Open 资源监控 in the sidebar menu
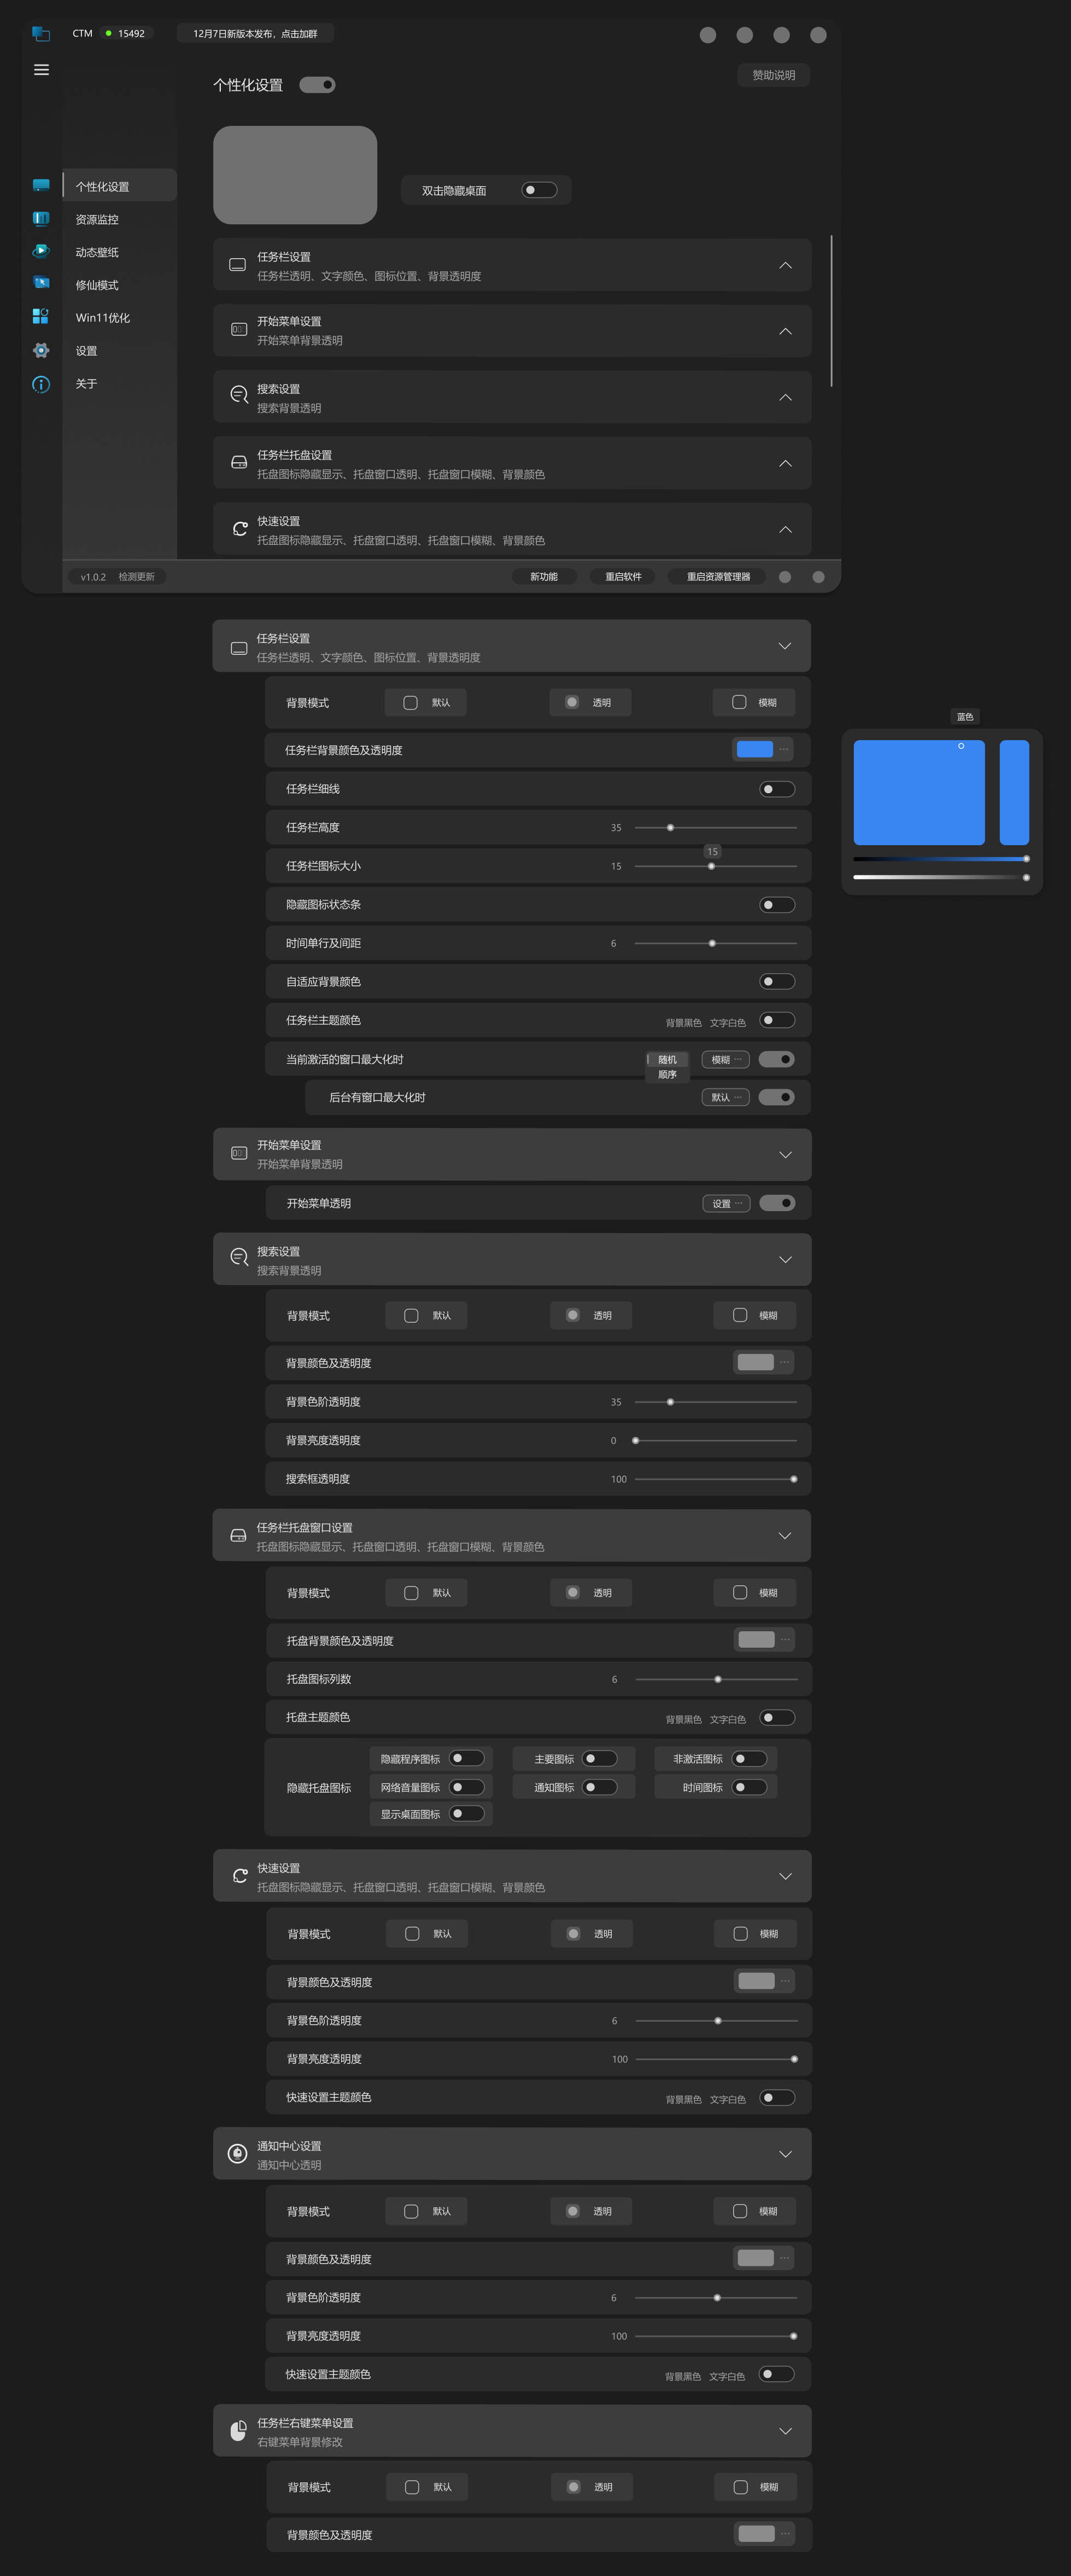Screen dimensions: 1071x2576 [x=97, y=219]
